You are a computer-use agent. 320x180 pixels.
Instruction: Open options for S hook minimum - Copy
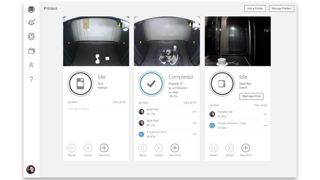pyautogui.click(x=265, y=126)
